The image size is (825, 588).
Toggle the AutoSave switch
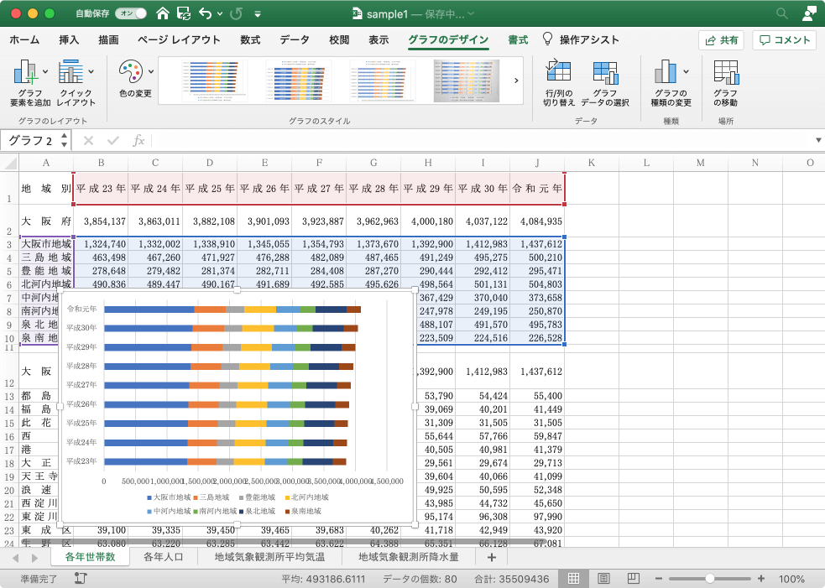(133, 14)
